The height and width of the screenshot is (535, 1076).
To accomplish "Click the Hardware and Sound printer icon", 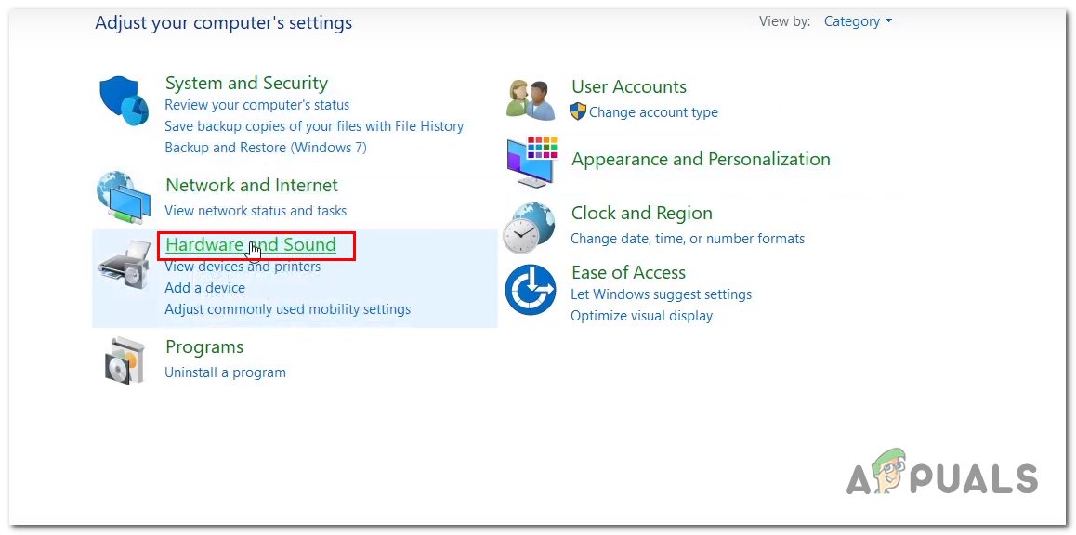I will pos(125,264).
